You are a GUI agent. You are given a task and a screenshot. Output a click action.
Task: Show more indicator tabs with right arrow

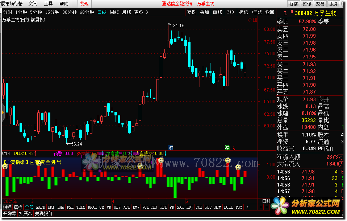coord(247,207)
